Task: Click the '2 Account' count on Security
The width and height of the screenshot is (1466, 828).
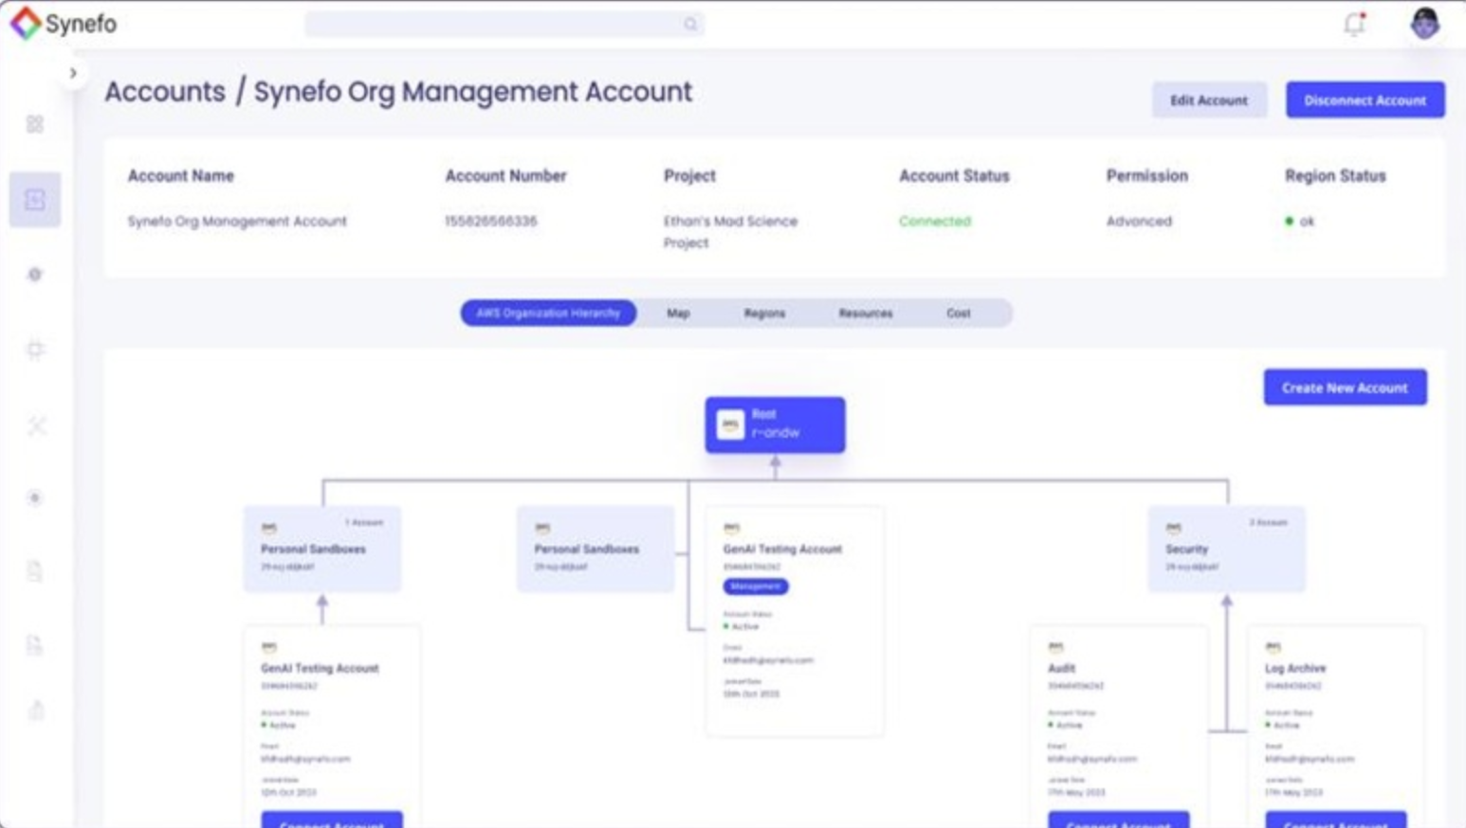Action: [x=1268, y=522]
